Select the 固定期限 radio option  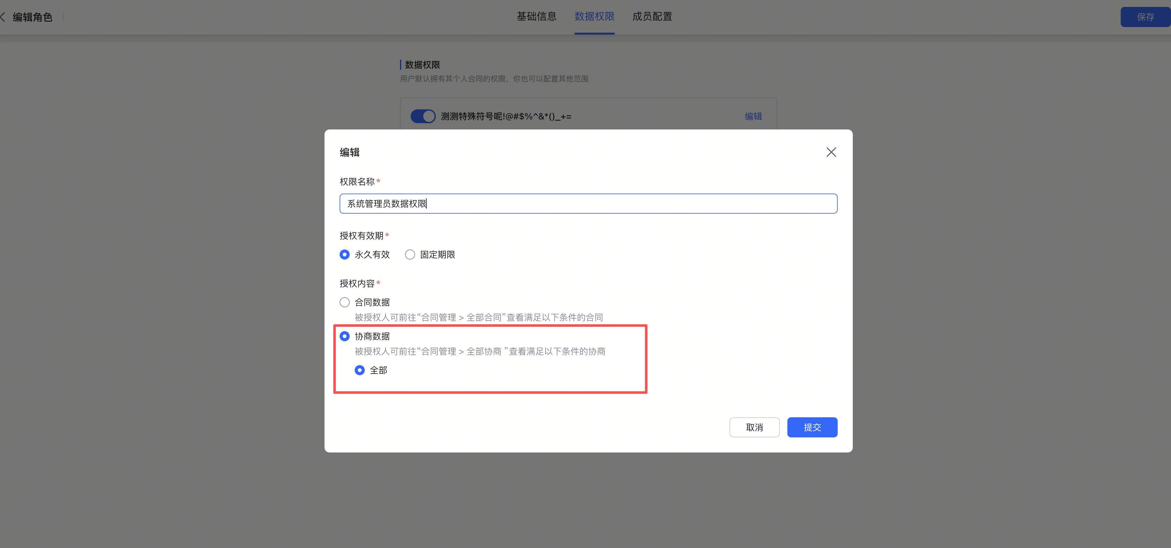410,255
